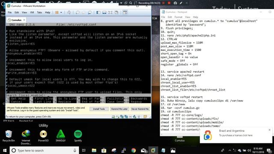The width and height of the screenshot is (274, 154).
Task: Open Photos app from taskbar
Action: tap(173, 150)
